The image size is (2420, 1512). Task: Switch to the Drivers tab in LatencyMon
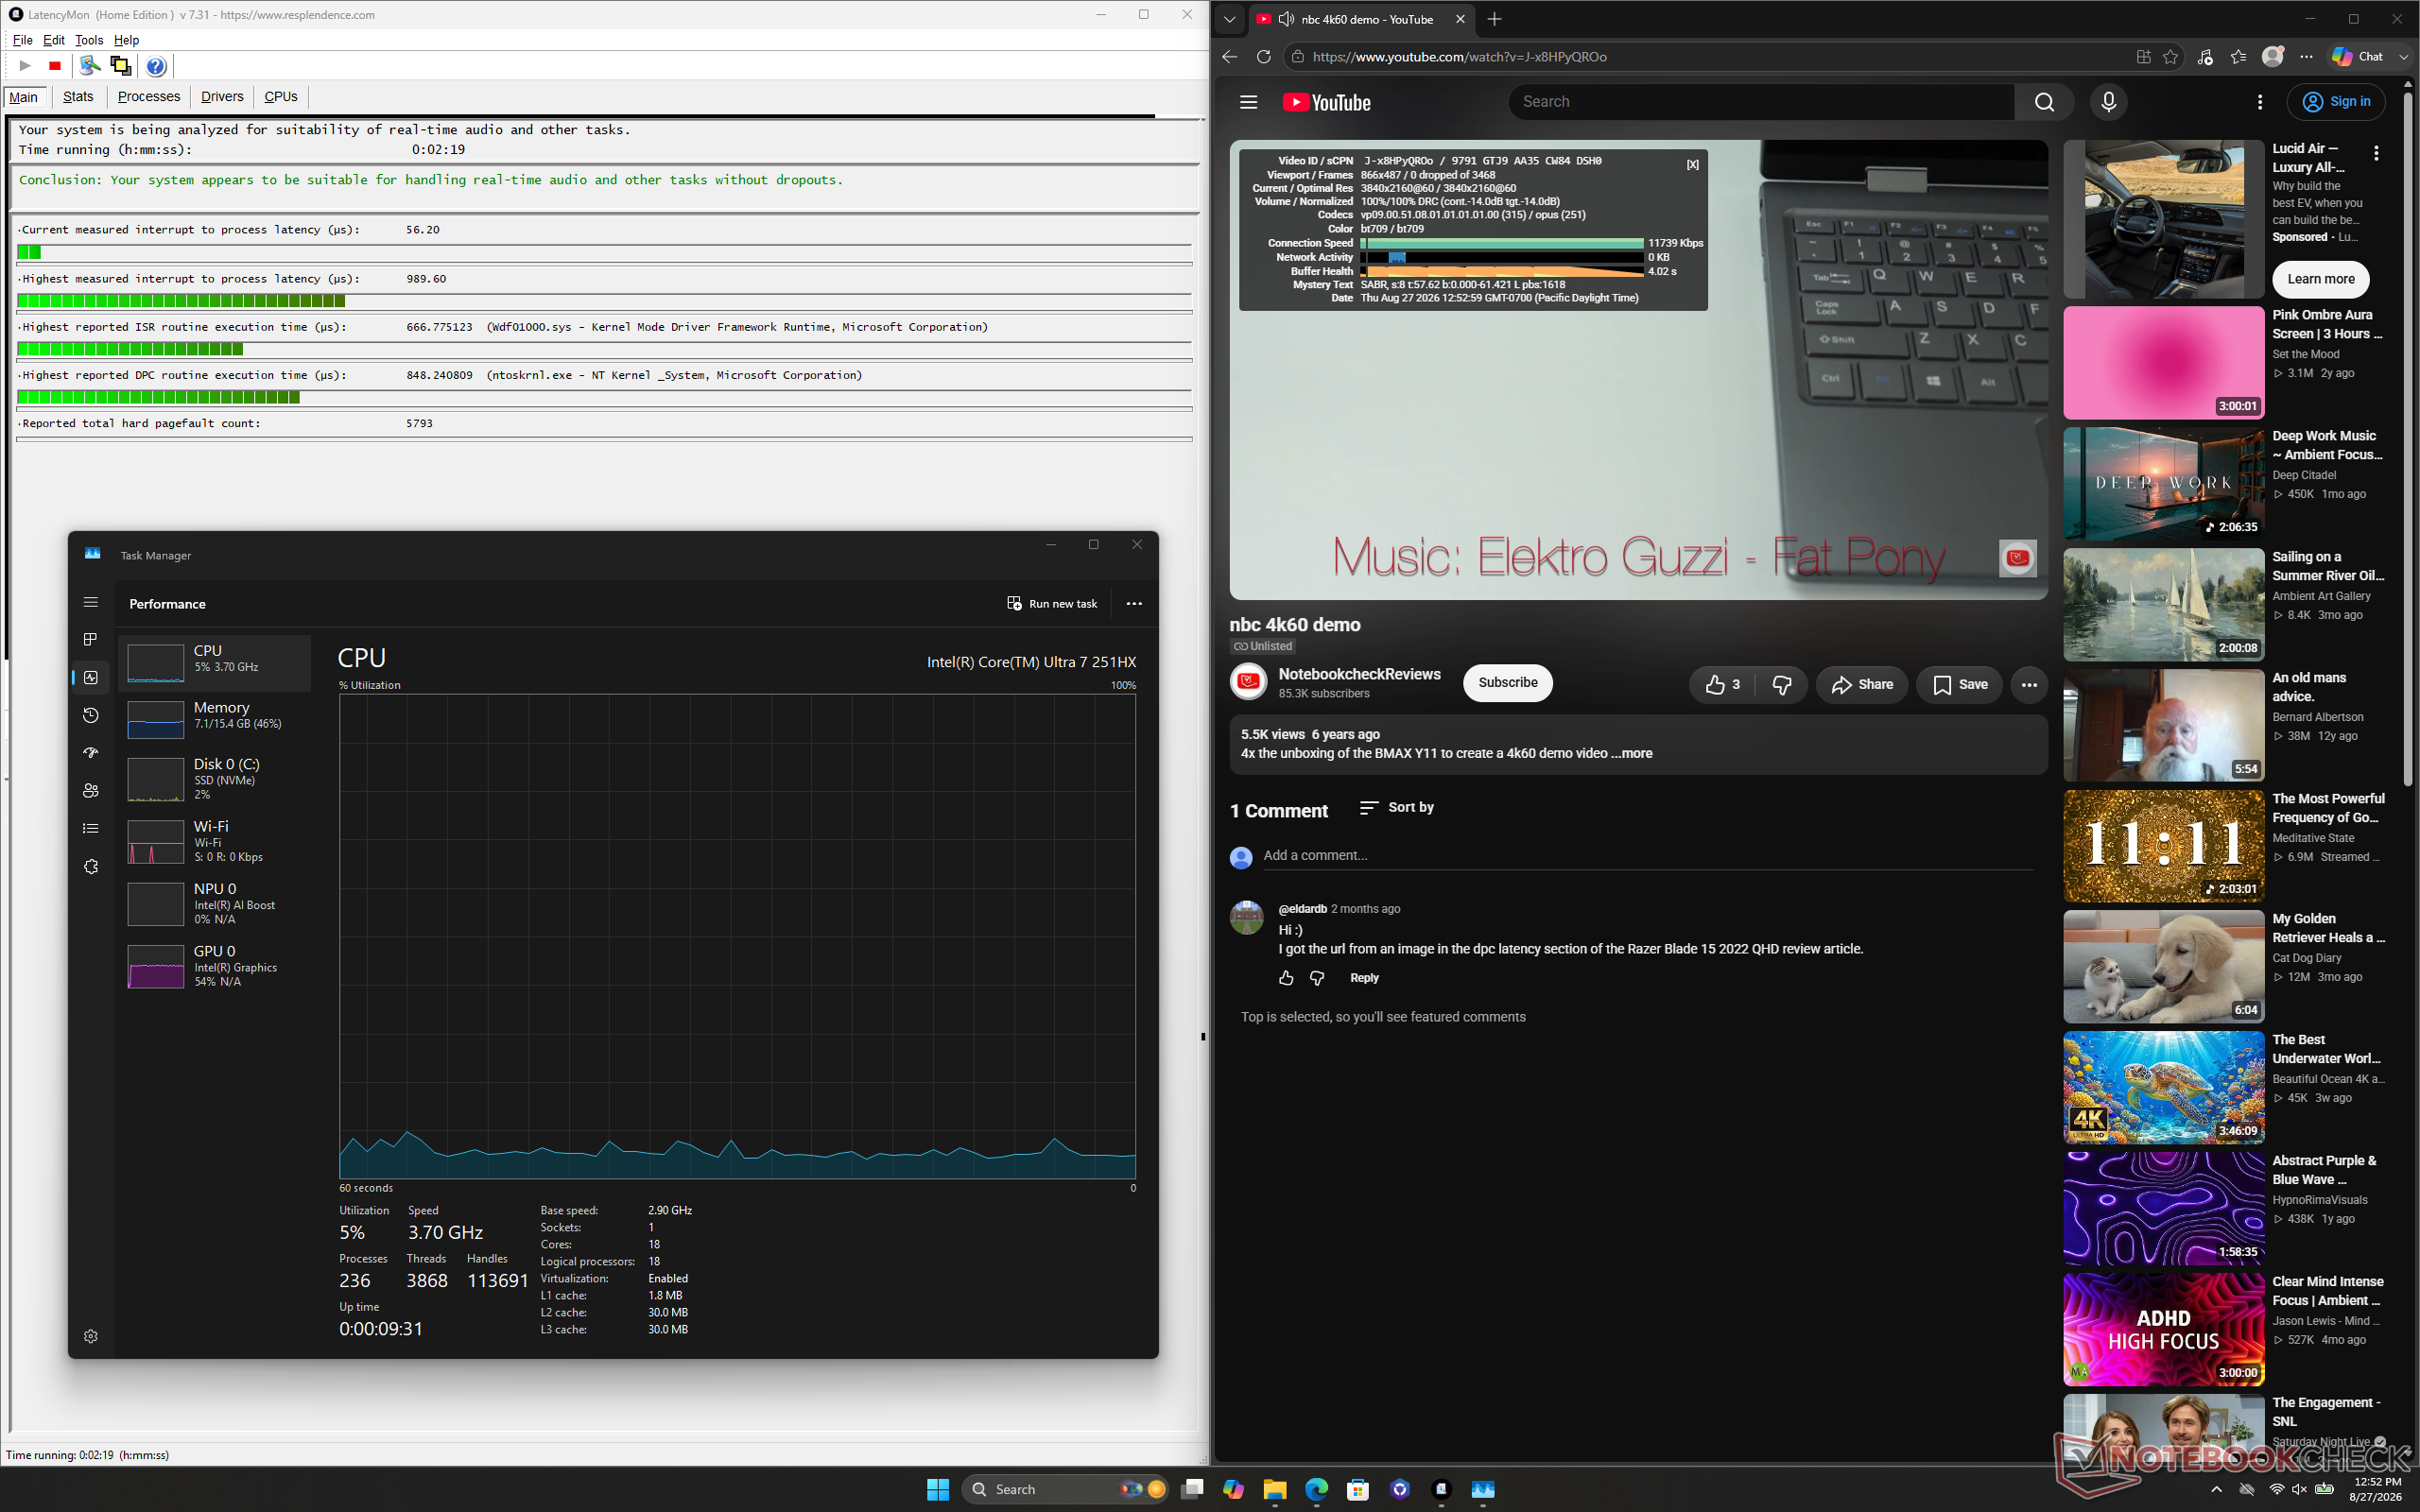point(222,97)
